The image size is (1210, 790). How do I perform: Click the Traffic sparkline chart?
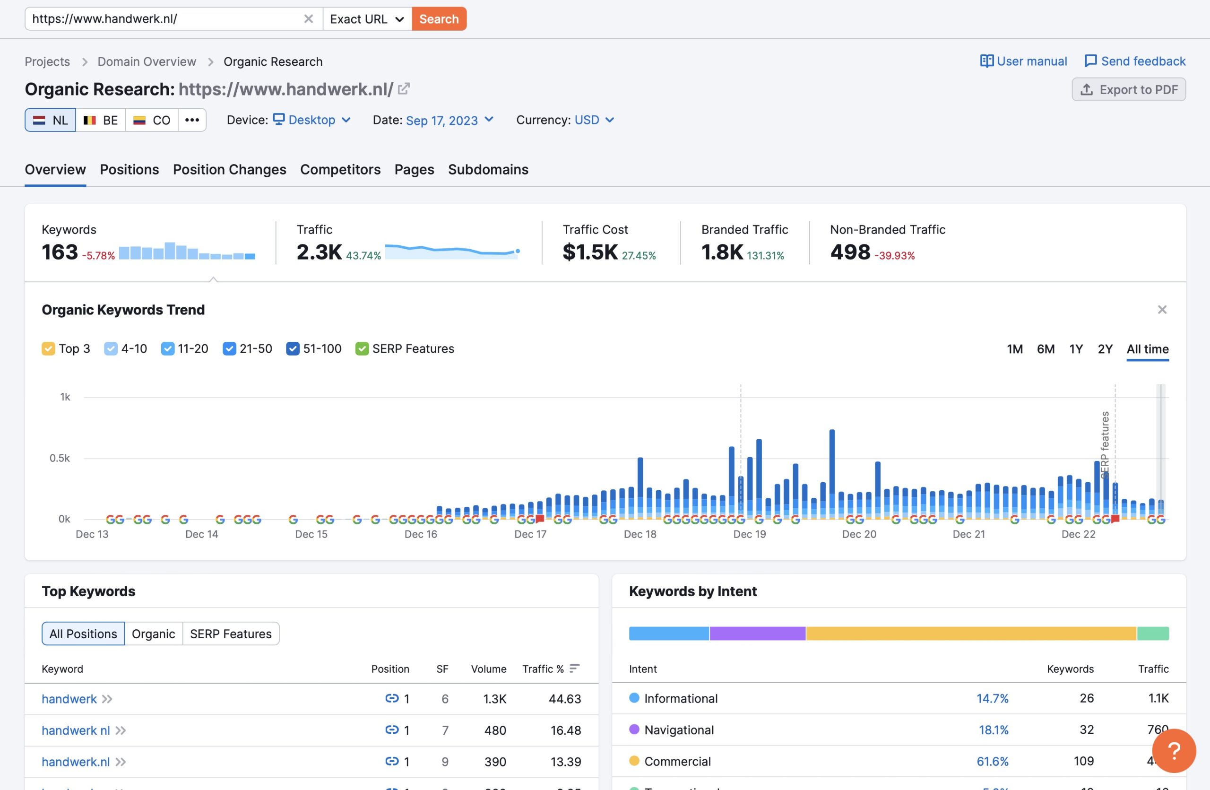[452, 251]
